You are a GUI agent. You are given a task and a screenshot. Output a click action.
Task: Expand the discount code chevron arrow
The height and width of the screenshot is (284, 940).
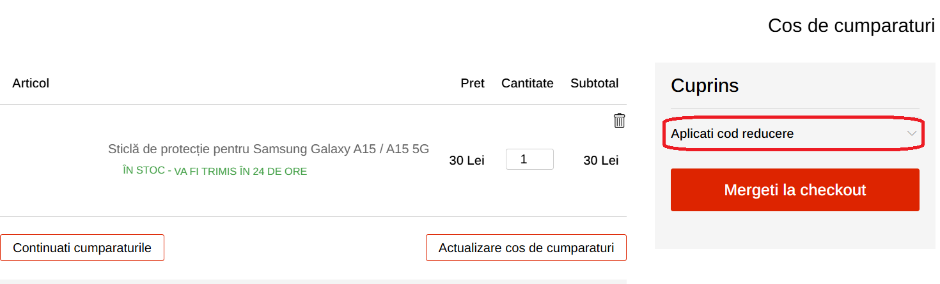(x=912, y=134)
